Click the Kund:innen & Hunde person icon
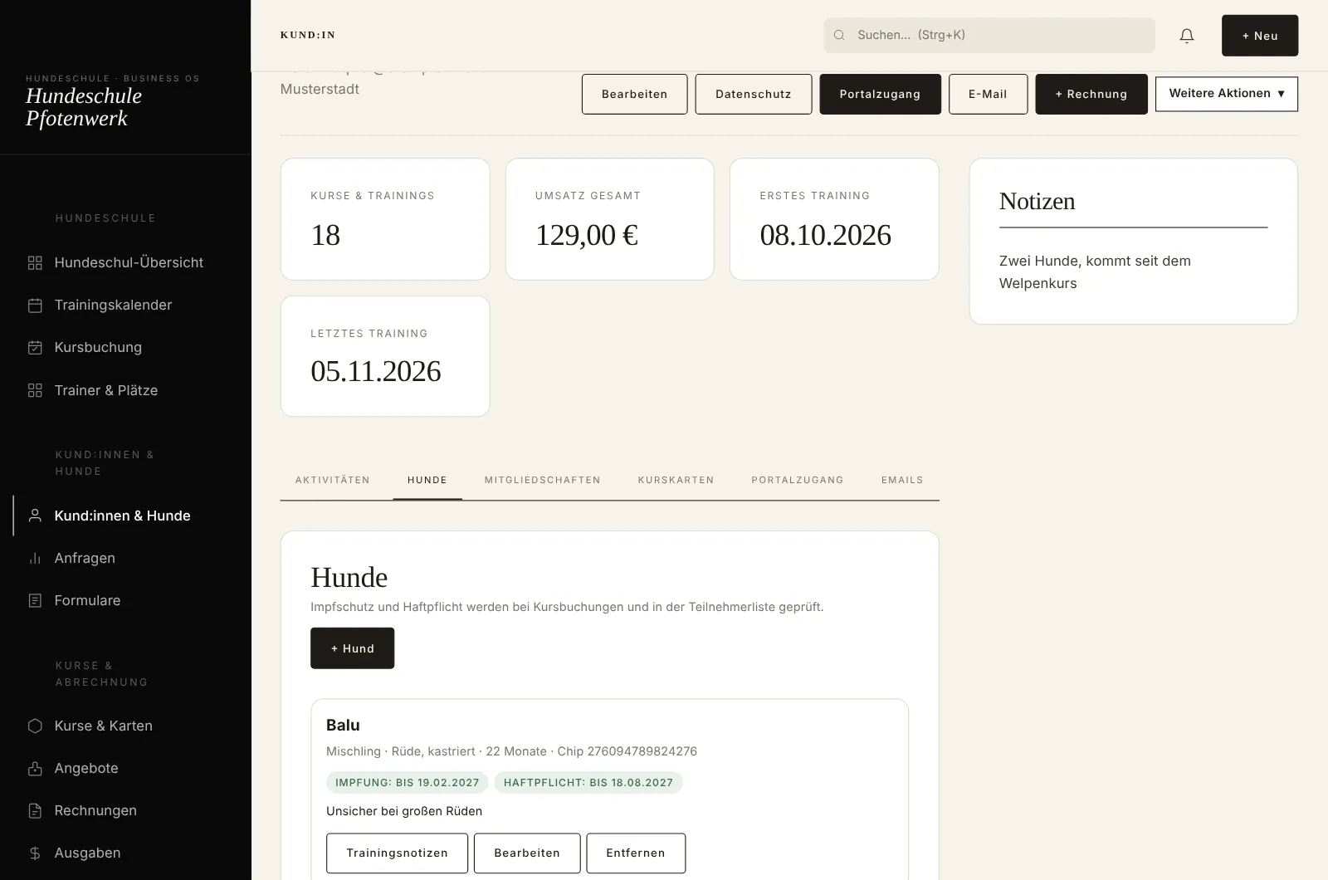Viewport: 1328px width, 880px height. point(35,516)
